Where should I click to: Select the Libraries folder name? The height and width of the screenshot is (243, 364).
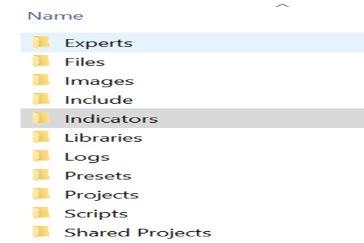104,138
